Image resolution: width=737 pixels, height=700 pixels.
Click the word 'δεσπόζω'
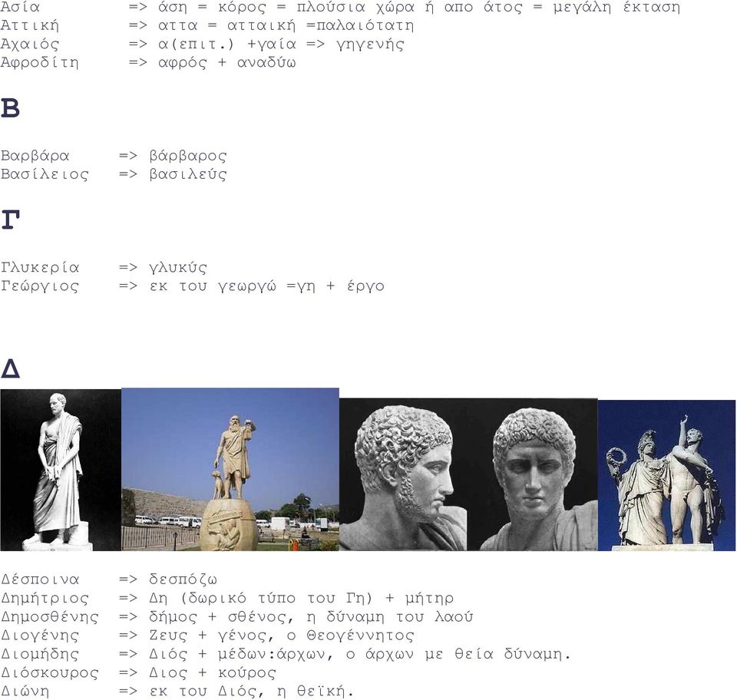[x=183, y=579]
